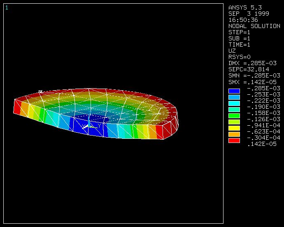Click the 'MX' maximum marker on model
The width and height of the screenshot is (284, 227).
coord(40,91)
